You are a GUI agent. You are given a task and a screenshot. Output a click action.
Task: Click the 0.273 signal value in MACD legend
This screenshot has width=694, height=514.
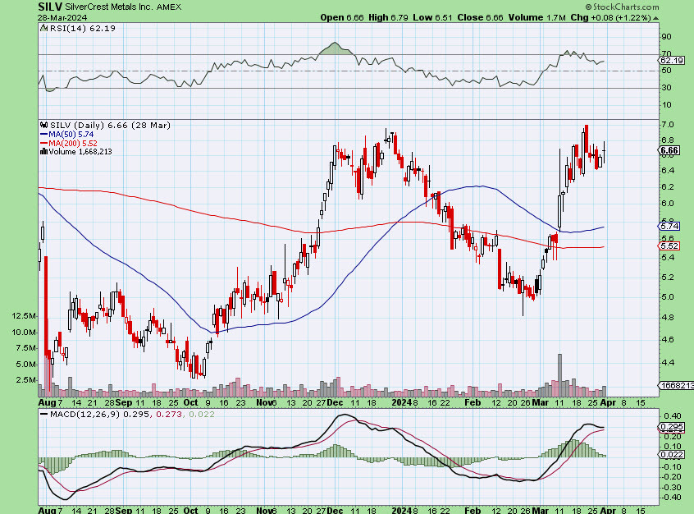169,415
